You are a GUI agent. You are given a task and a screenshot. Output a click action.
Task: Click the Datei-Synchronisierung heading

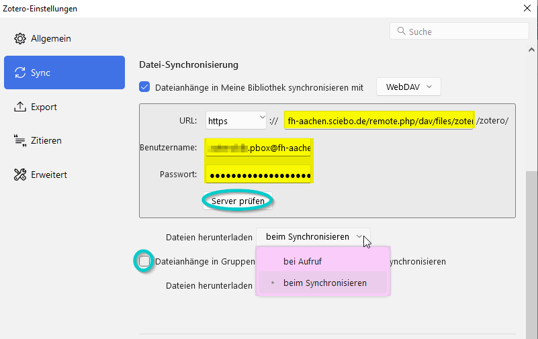click(189, 65)
